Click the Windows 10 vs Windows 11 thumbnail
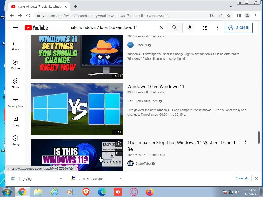 77,109
